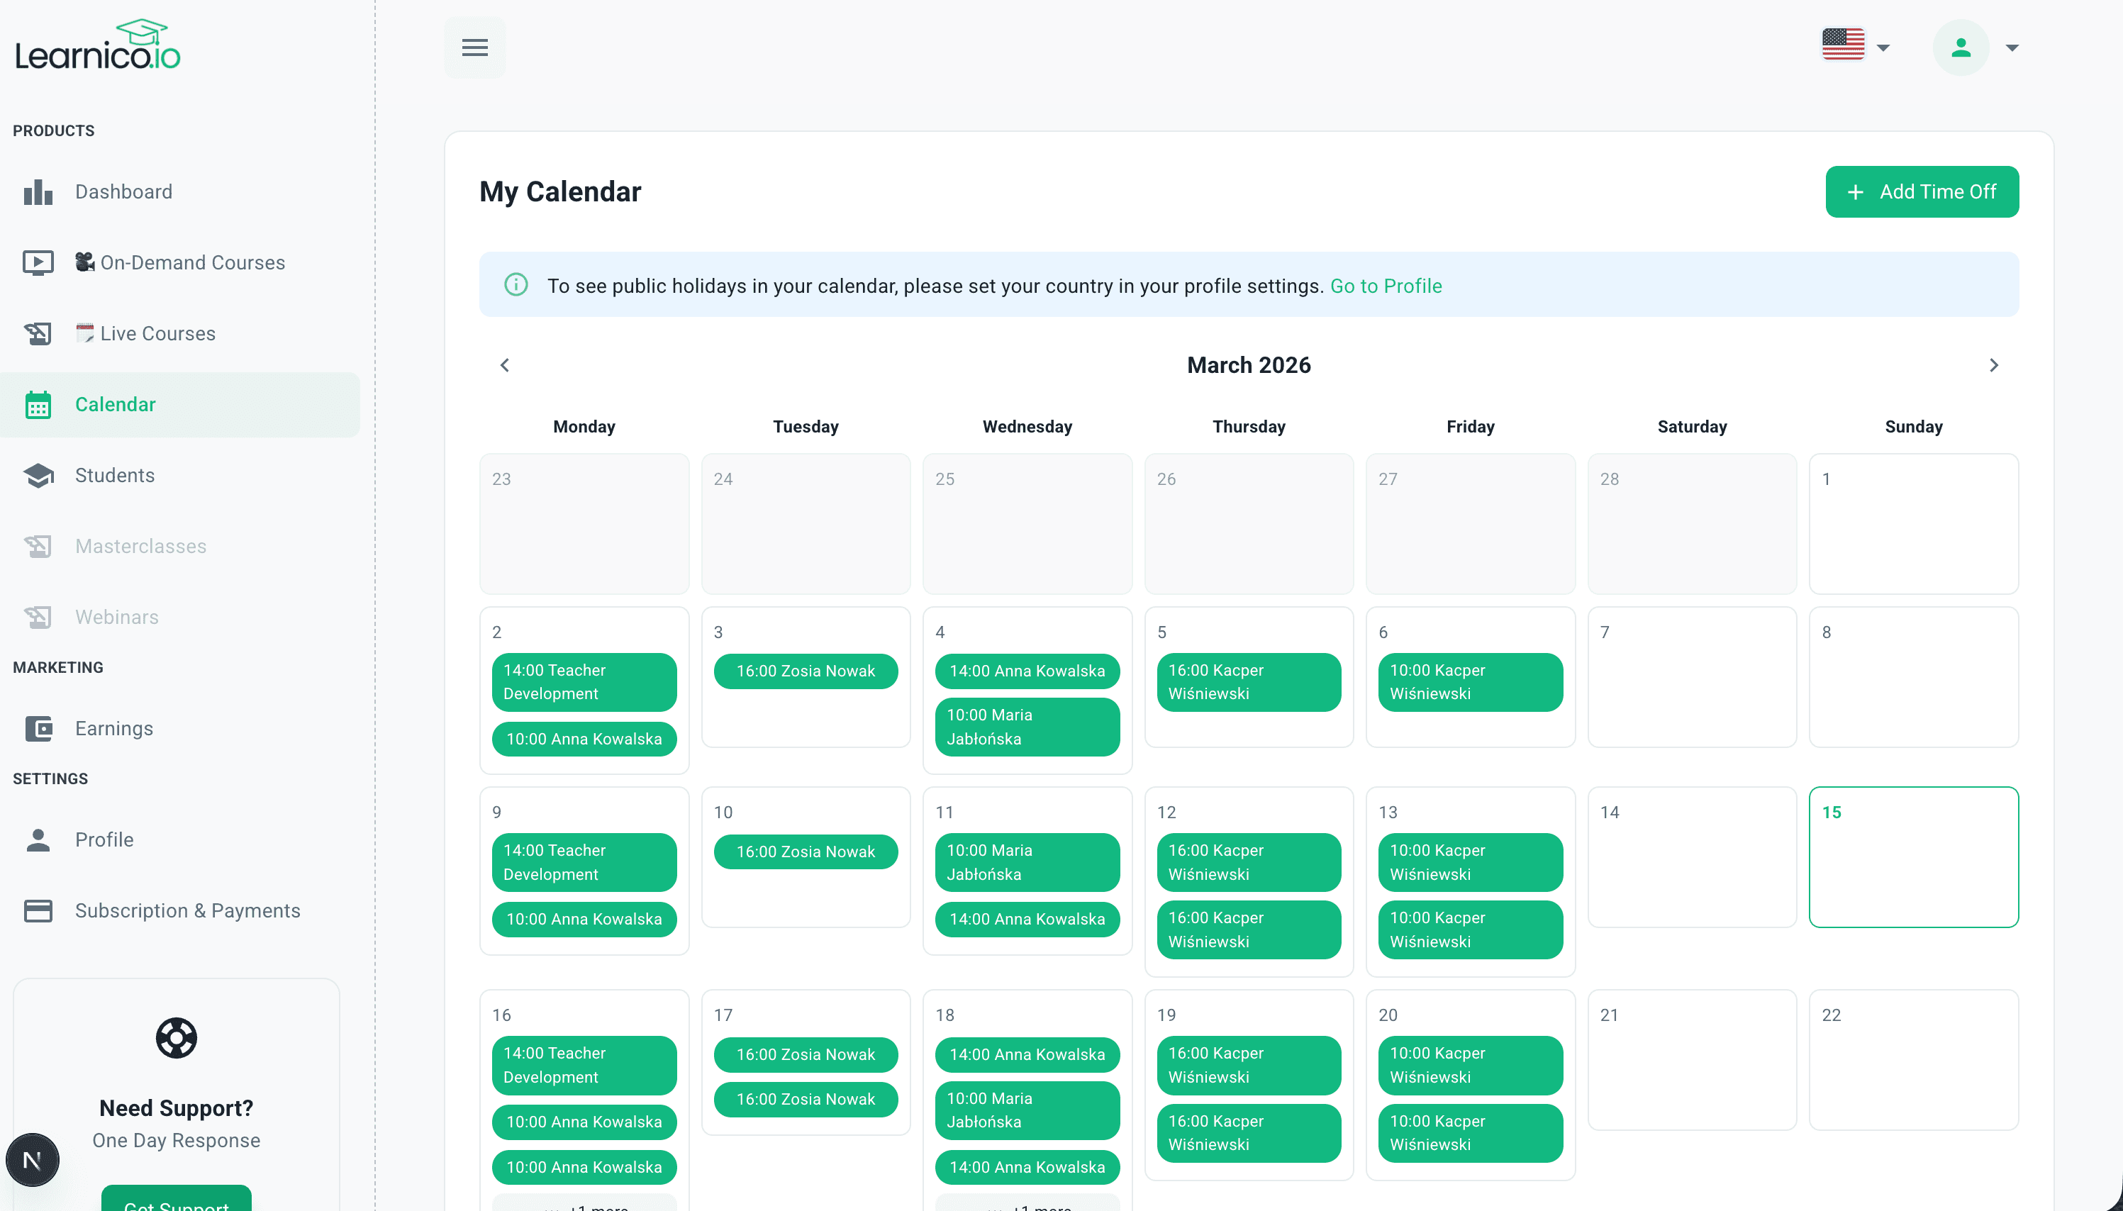Open the 16:00 Zosia Nowak event on March 3
Viewport: 2123px width, 1211px height.
[x=805, y=671]
